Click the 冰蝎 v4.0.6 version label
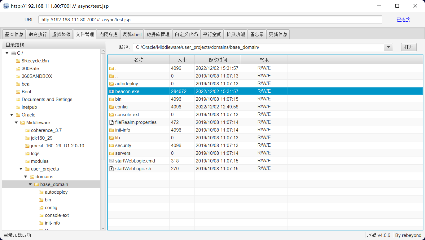 click(379, 235)
